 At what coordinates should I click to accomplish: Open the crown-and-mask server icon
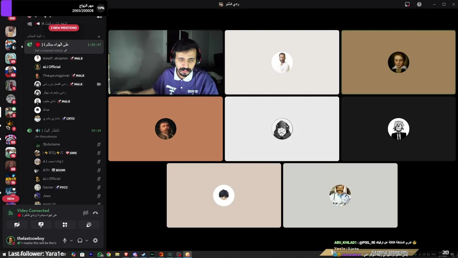pyautogui.click(x=11, y=125)
